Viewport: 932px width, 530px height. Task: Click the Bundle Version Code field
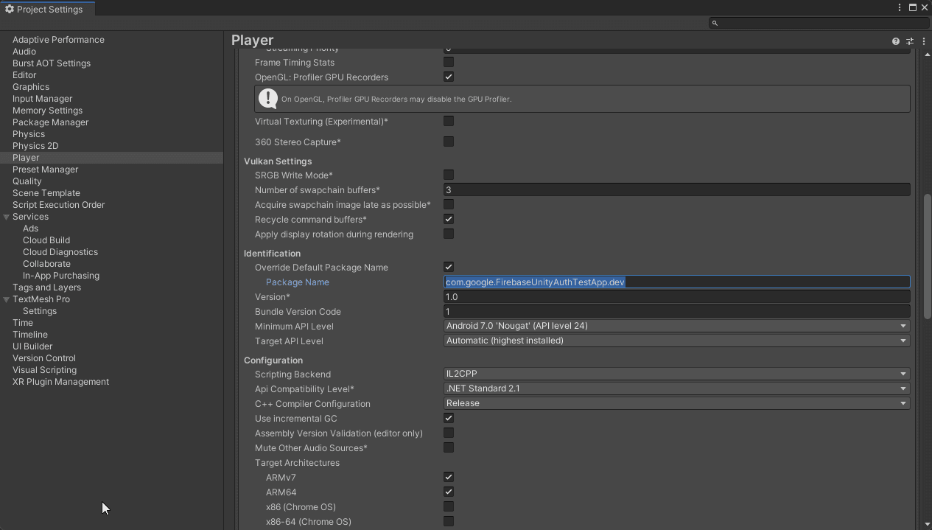[x=676, y=312]
